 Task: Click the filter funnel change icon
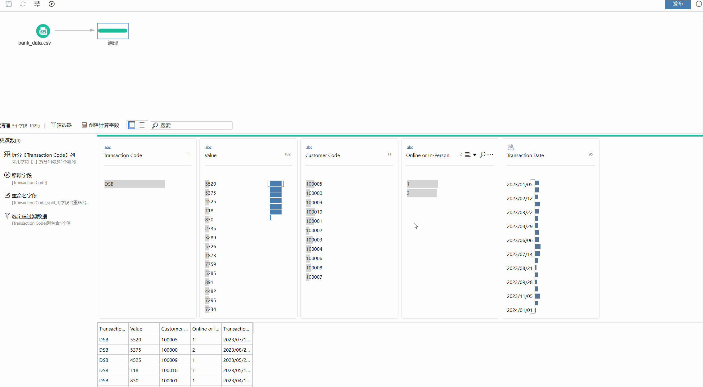pyautogui.click(x=7, y=215)
